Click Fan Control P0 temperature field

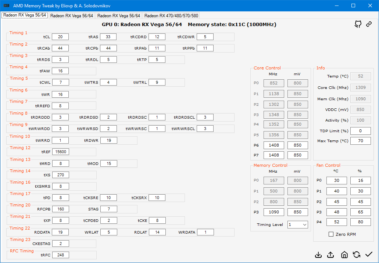(336, 180)
